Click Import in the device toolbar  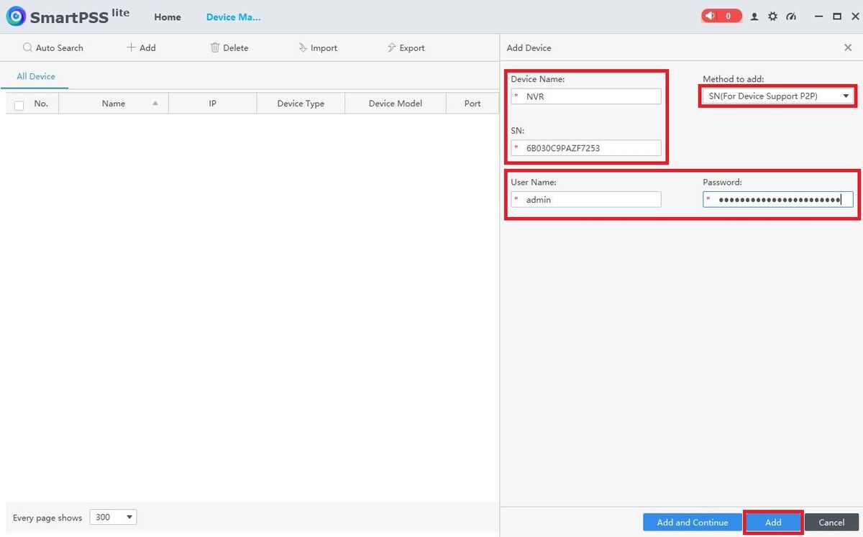[x=318, y=47]
